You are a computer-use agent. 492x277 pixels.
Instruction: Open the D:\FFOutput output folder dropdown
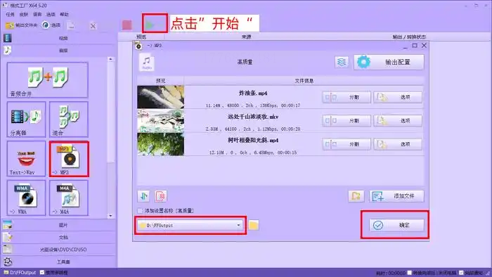click(x=190, y=225)
